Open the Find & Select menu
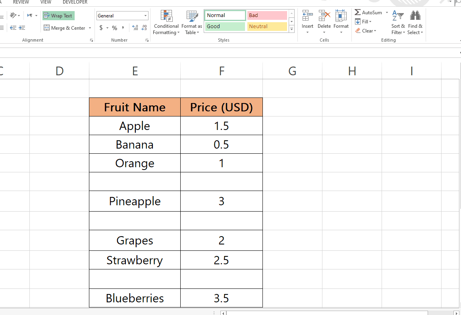This screenshot has width=461, height=315. click(415, 23)
